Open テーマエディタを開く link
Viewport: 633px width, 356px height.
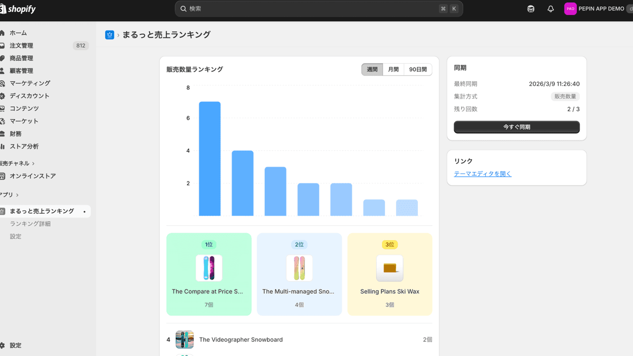coord(482,173)
